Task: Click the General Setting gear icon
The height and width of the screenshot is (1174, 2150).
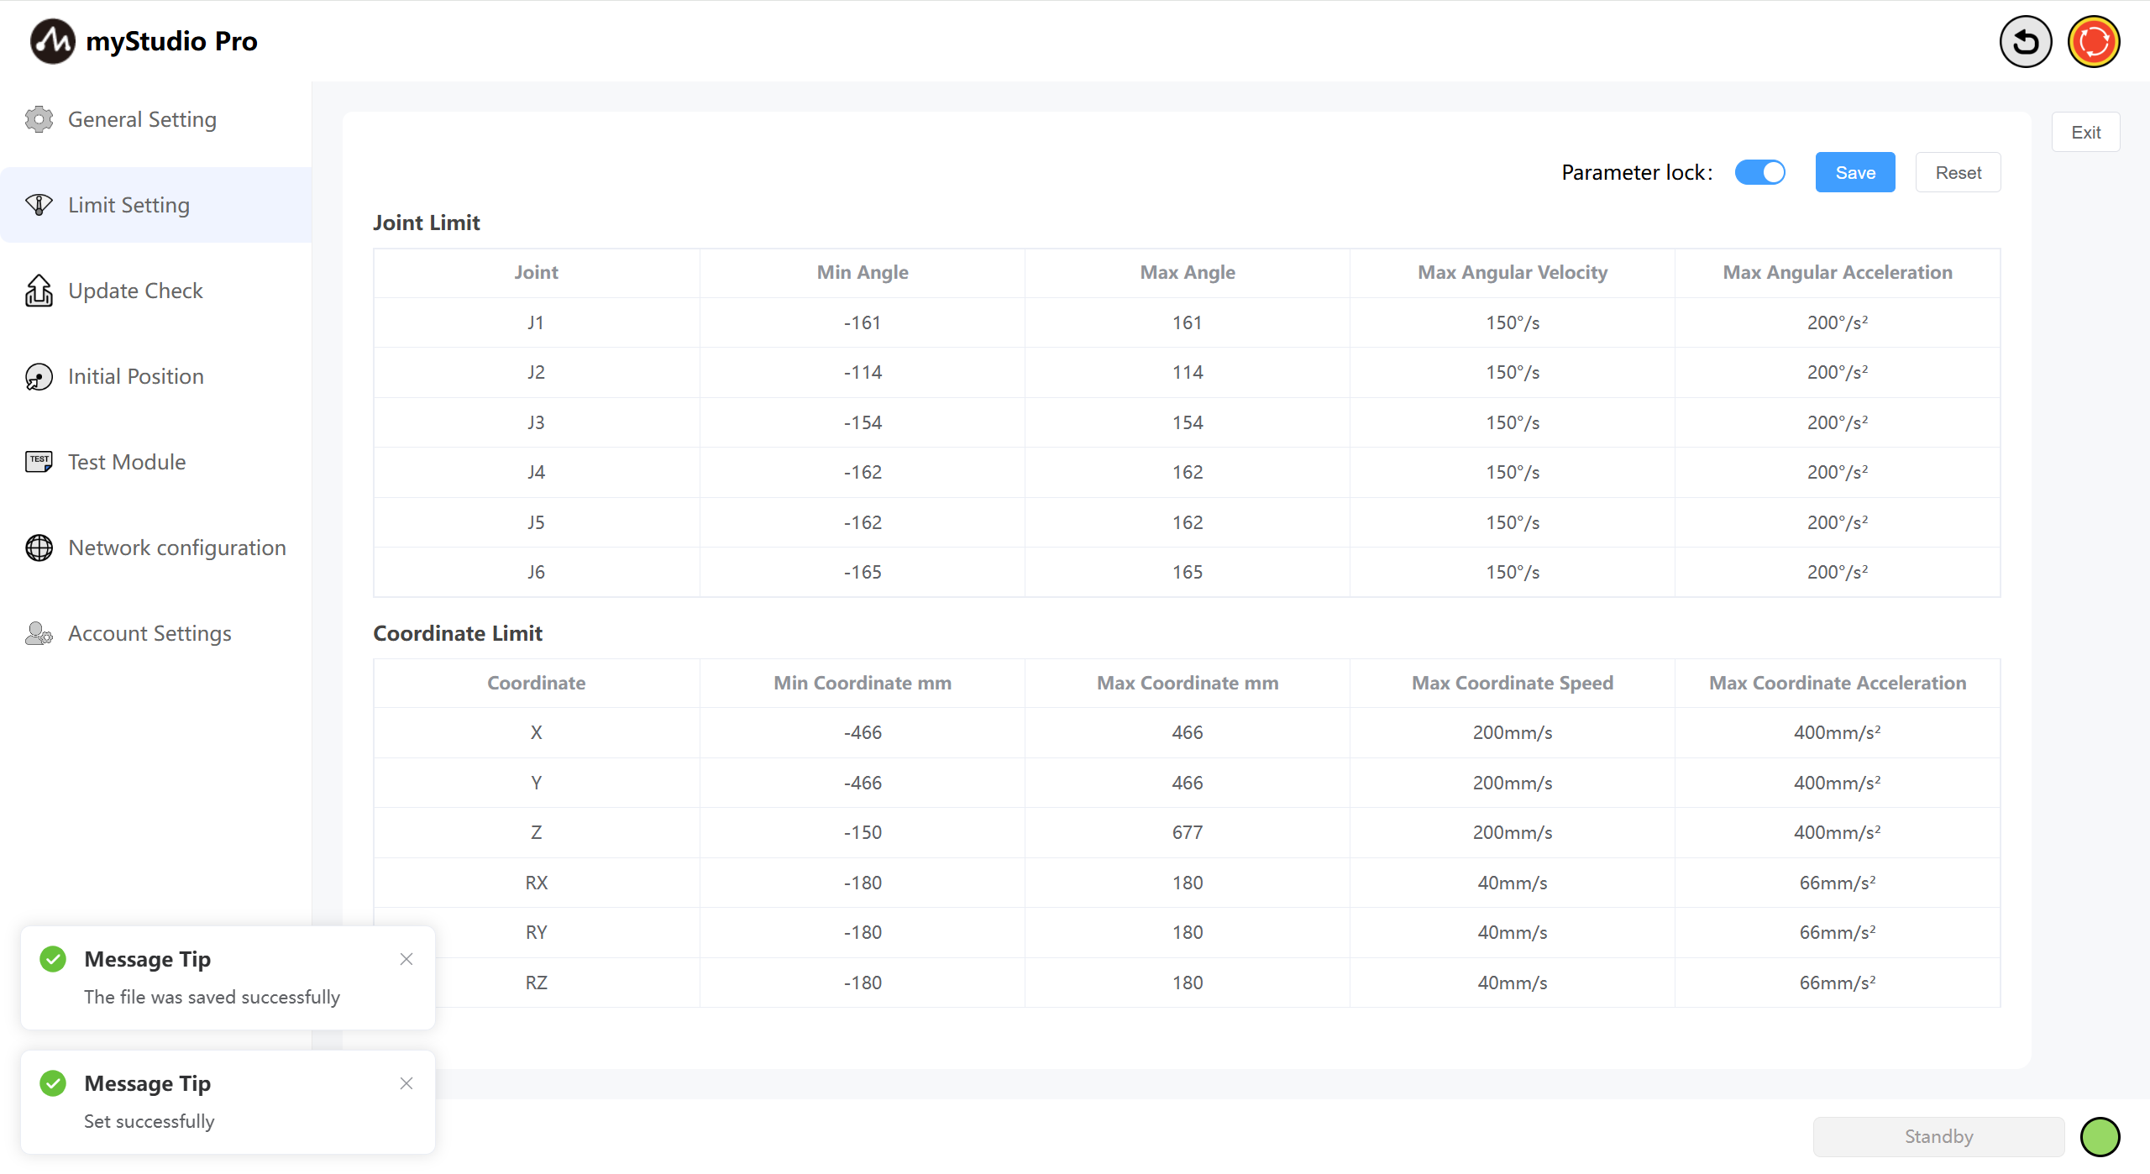Action: pyautogui.click(x=39, y=119)
